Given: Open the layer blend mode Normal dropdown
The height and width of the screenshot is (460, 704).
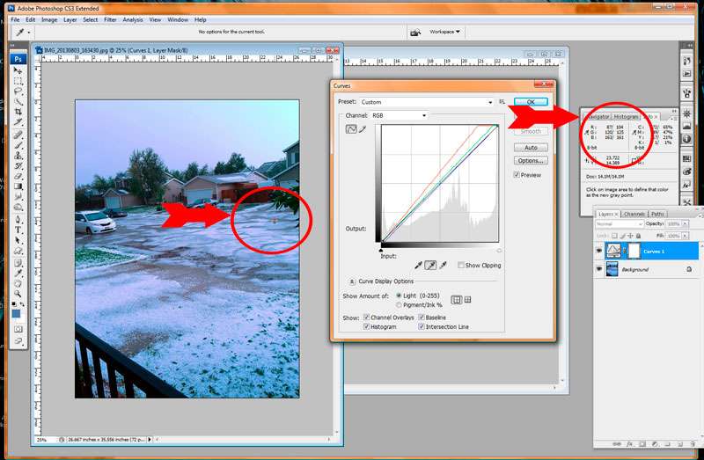Looking at the screenshot, I should 620,224.
